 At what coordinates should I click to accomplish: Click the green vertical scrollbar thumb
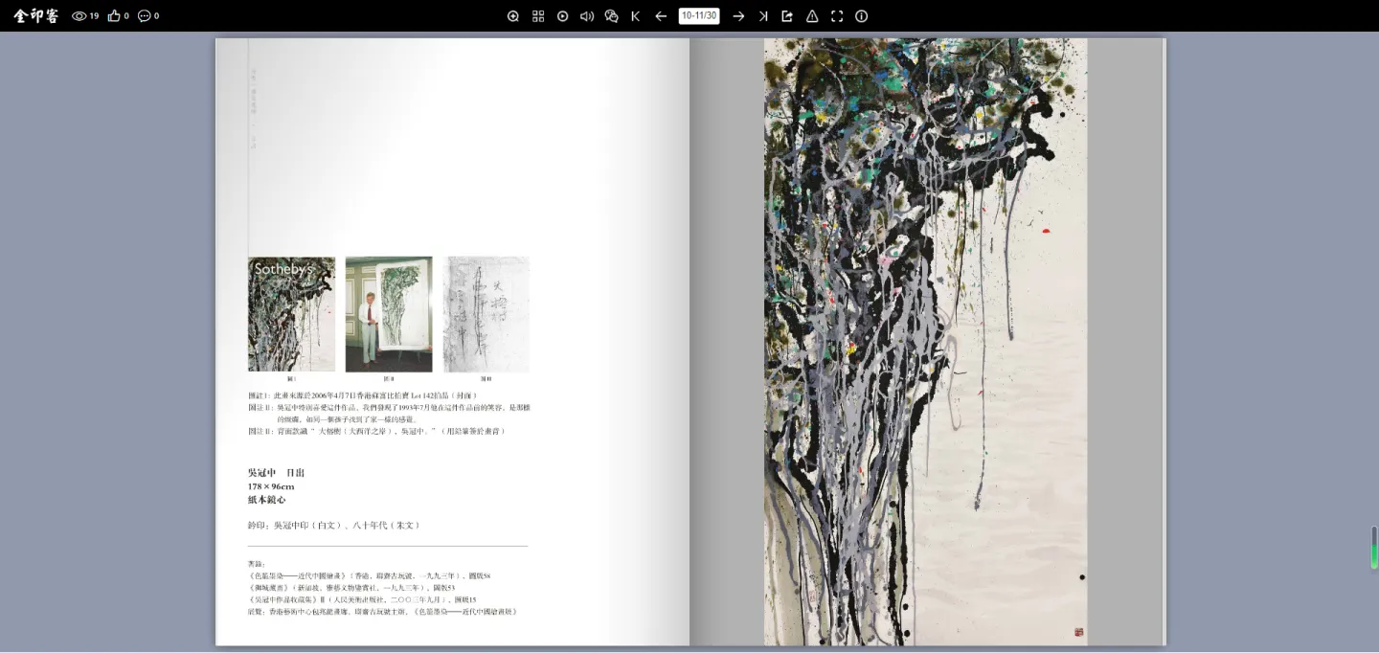point(1374,548)
